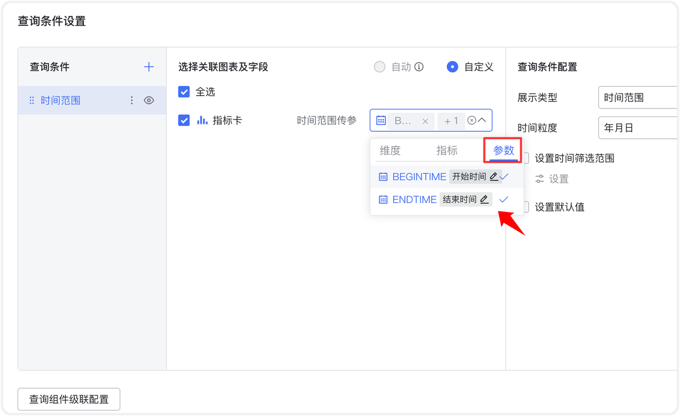This screenshot has height=416, width=680.
Task: Switch to the 参数 tab
Action: click(504, 150)
